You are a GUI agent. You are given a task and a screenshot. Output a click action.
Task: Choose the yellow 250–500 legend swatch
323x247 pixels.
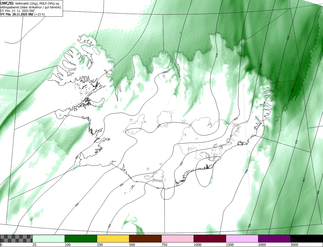(x=113, y=239)
